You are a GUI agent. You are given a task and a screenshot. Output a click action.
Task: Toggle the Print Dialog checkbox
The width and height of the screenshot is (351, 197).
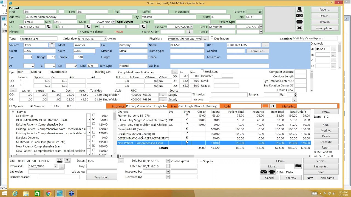(277, 172)
